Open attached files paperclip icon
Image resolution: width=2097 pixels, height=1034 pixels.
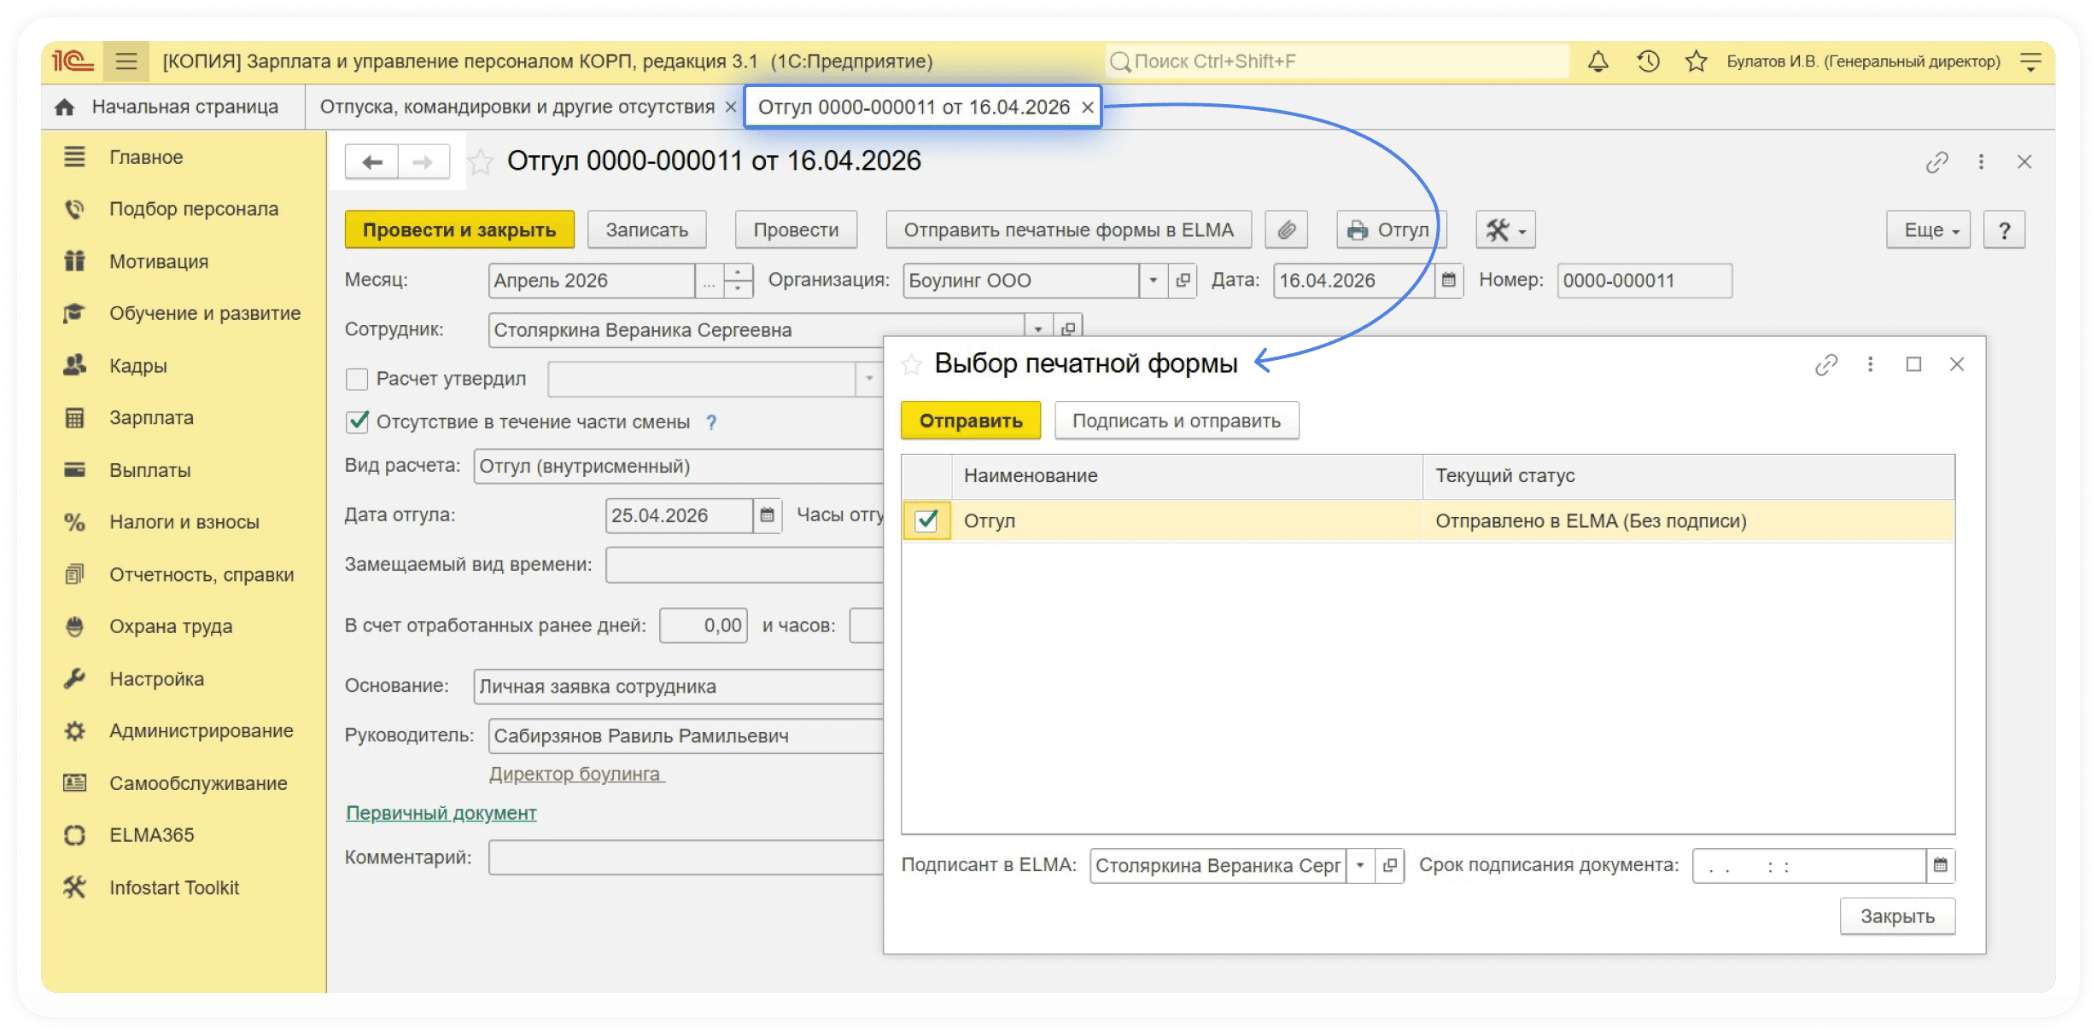coord(1287,230)
